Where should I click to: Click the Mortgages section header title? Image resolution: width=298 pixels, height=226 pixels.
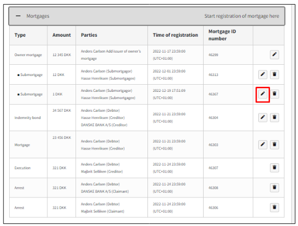[38, 16]
